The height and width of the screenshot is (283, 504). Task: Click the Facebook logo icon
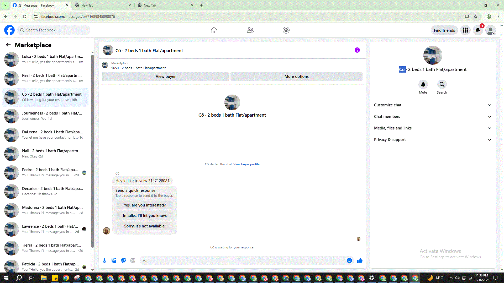click(x=9, y=30)
